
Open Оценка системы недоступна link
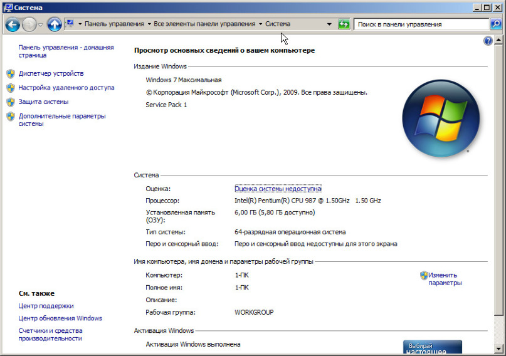pos(278,189)
